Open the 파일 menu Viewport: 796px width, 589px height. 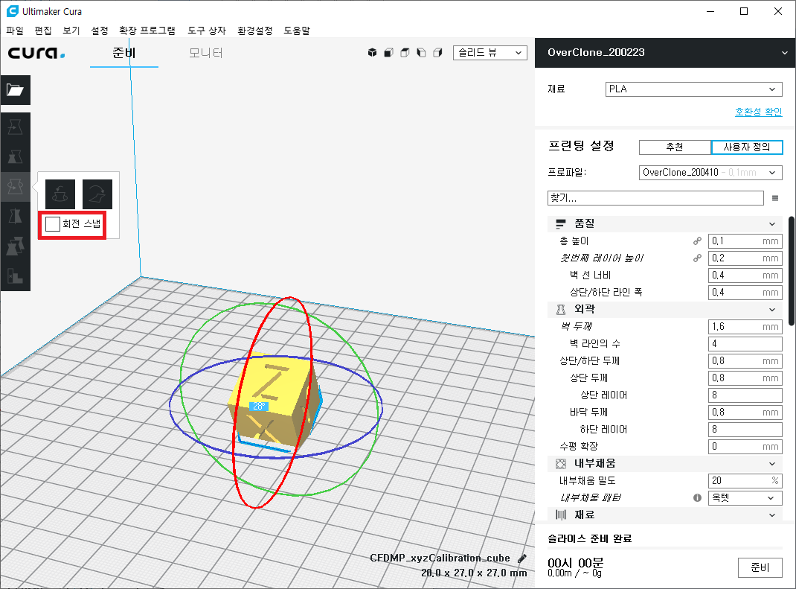(15, 31)
